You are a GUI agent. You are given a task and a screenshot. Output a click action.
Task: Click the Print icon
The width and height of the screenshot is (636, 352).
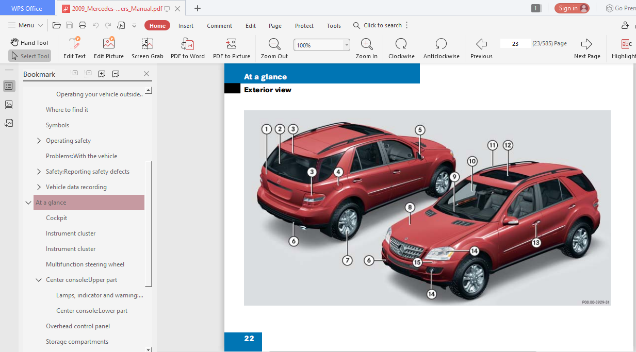[83, 25]
